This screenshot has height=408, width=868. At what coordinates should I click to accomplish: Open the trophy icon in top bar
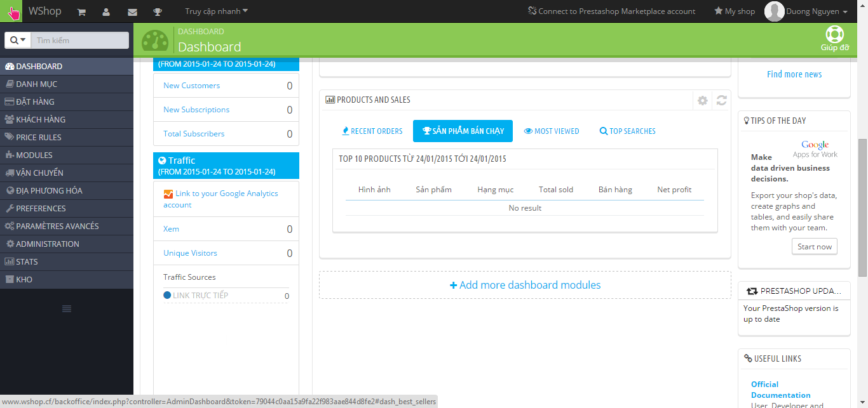tap(158, 11)
